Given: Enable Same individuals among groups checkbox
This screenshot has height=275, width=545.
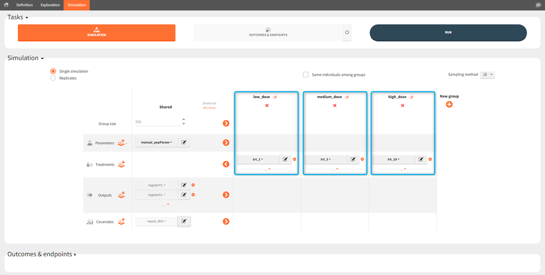Looking at the screenshot, I should tap(306, 74).
